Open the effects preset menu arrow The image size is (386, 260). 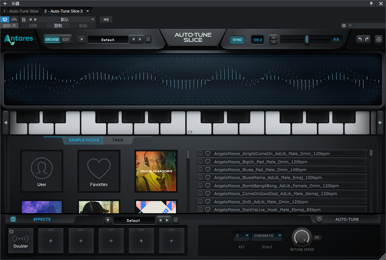coord(108,220)
